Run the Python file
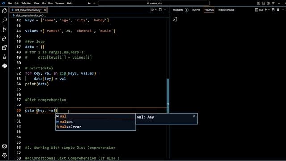Viewport: 286px width, 161px height. pos(153,10)
